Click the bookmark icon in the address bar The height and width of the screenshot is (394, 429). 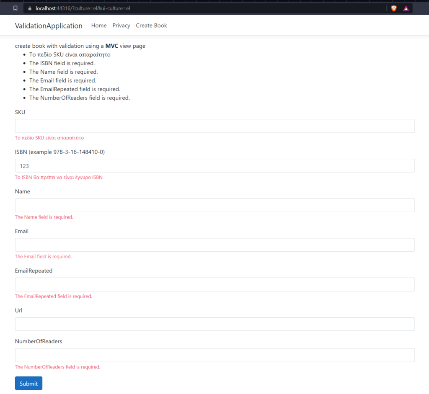tap(15, 8)
